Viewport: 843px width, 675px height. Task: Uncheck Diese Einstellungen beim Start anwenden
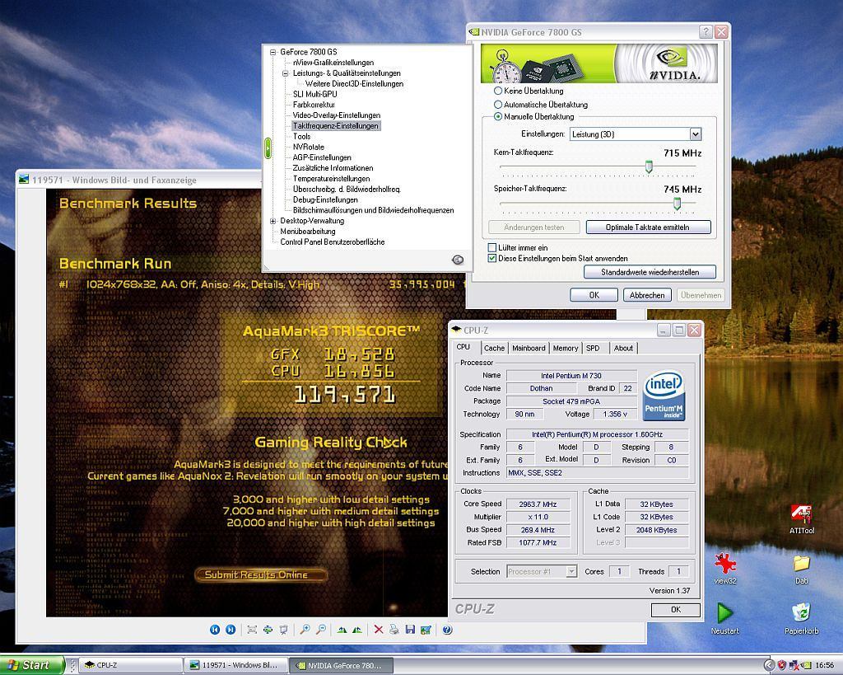492,258
